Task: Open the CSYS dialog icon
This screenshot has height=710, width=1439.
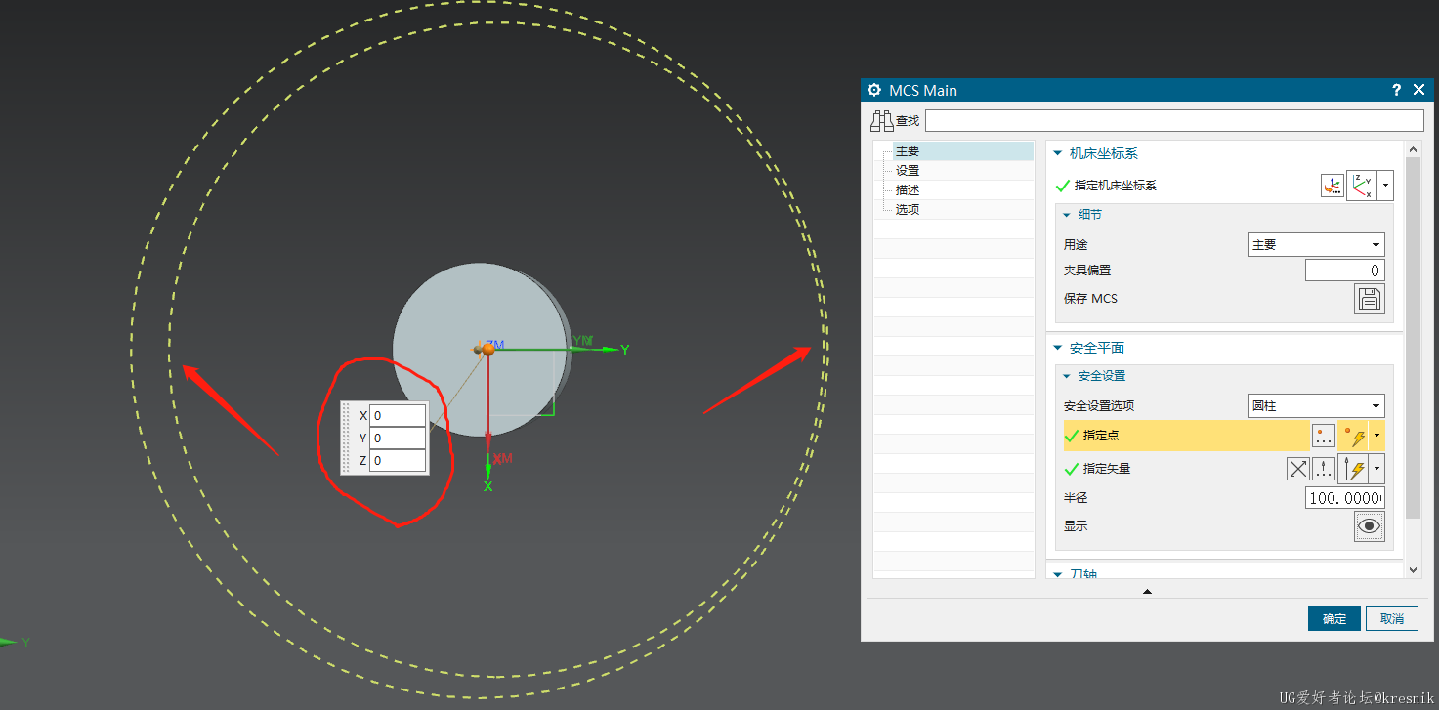Action: coord(1332,186)
